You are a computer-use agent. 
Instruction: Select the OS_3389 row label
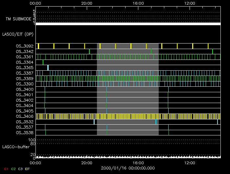coord(24,78)
